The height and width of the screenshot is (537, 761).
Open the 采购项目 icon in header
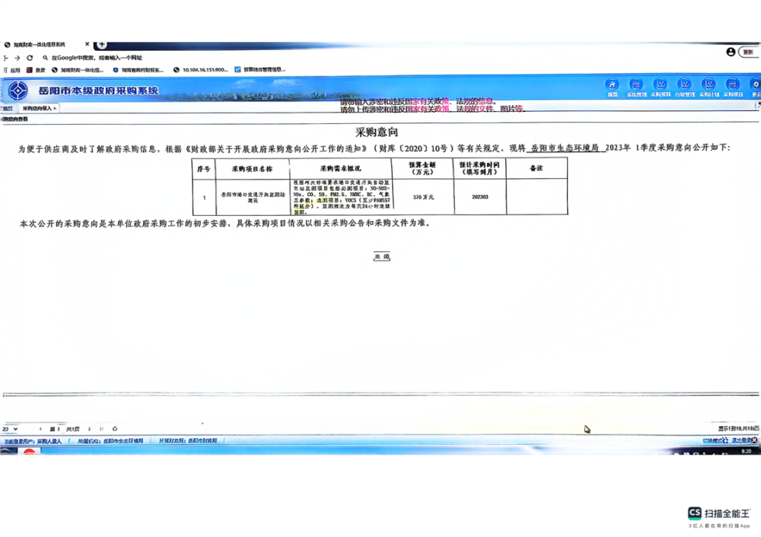733,86
